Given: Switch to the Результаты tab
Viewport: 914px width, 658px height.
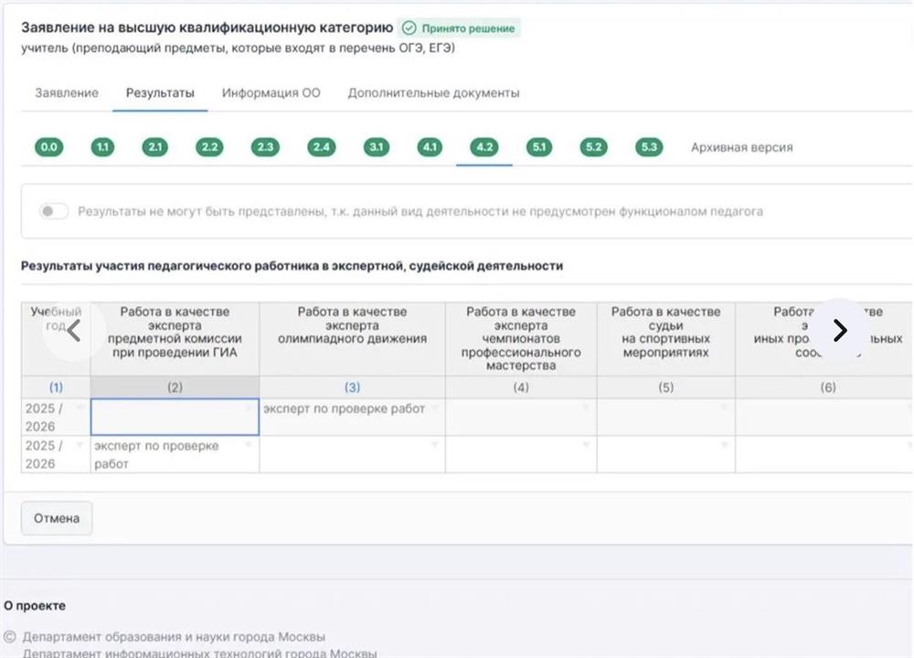Looking at the screenshot, I should click(160, 92).
